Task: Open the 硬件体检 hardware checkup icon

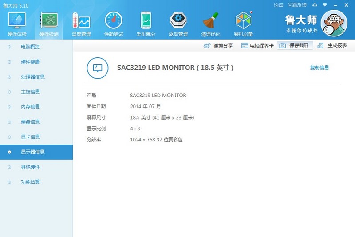Action: [x=17, y=20]
